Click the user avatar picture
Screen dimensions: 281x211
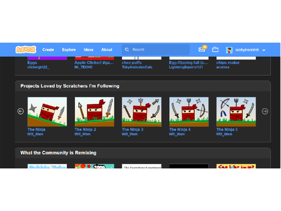pyautogui.click(x=229, y=50)
